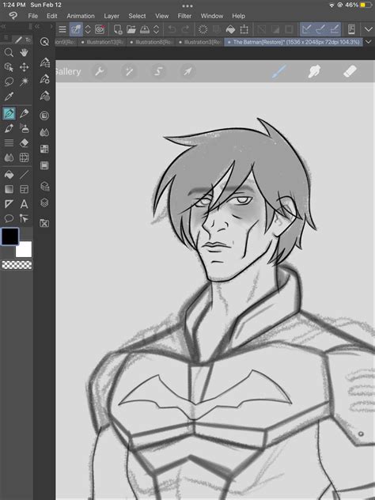Toggle Snap to Ruler in command bar

(306, 29)
